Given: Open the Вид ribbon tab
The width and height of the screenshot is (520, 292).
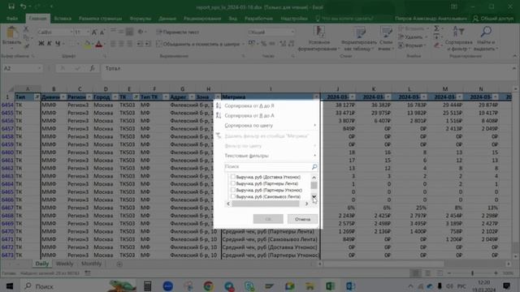Looking at the screenshot, I should coord(233,19).
